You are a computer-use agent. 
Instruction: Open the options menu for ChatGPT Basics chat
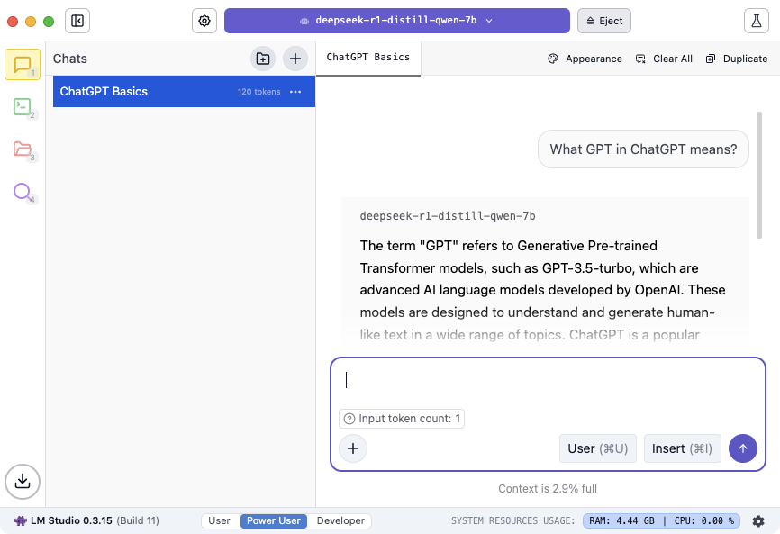click(295, 92)
